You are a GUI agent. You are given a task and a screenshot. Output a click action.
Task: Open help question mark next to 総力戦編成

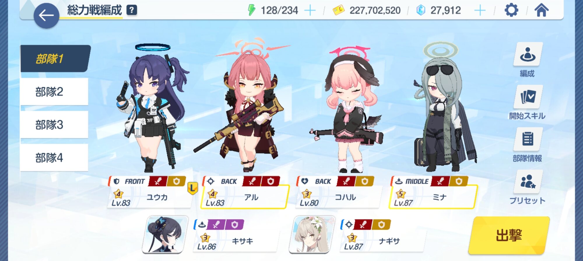(132, 10)
